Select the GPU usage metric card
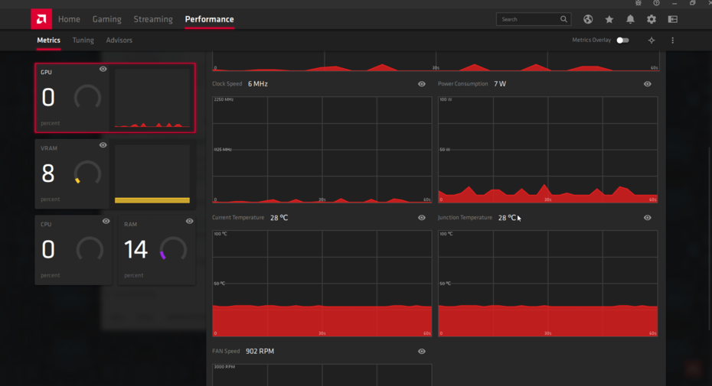 [116, 98]
